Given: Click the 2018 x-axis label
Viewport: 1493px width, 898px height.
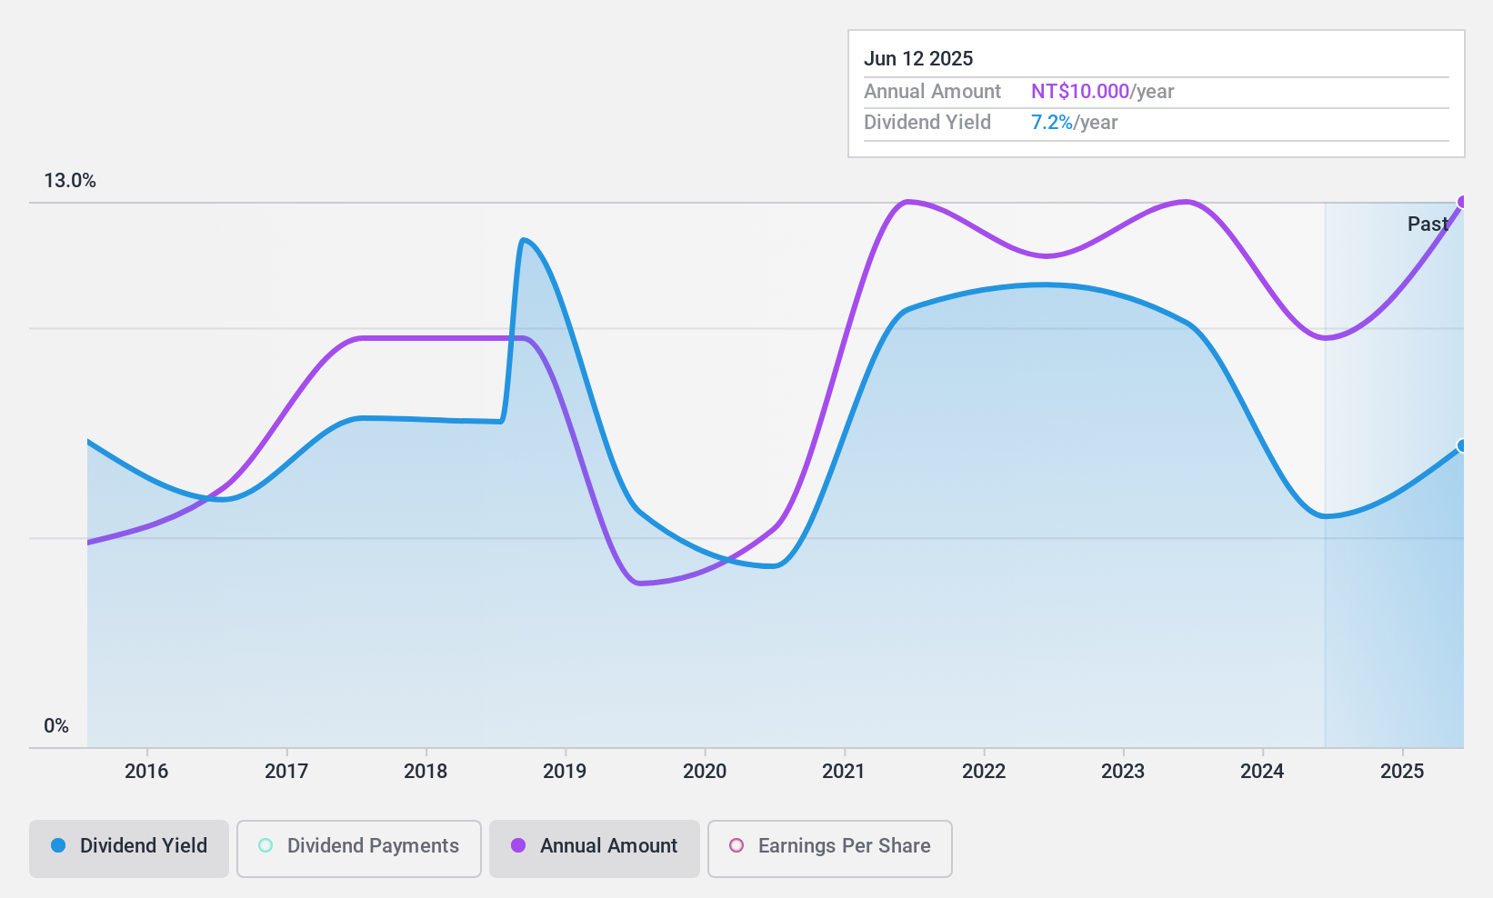Looking at the screenshot, I should point(426,772).
